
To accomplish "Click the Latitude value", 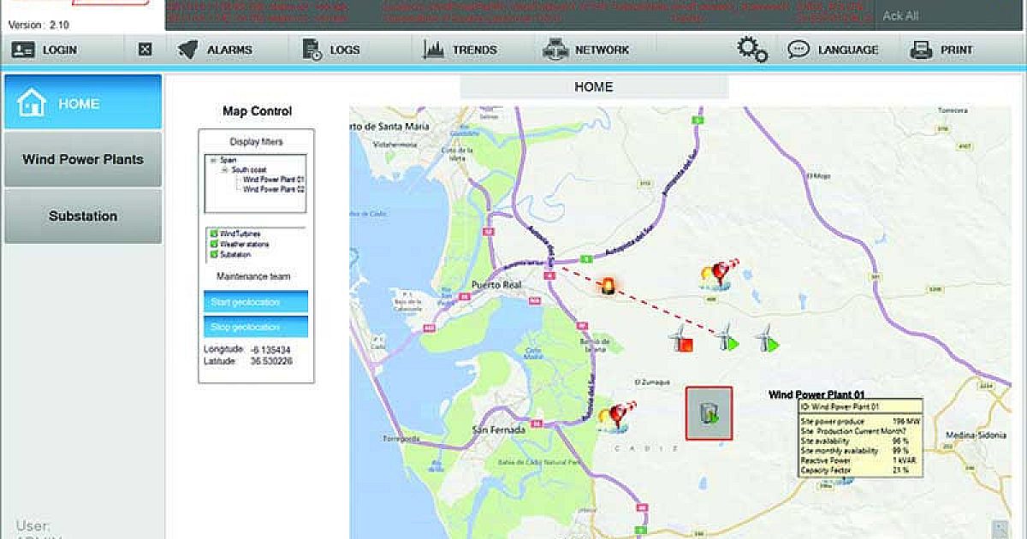I will (270, 361).
